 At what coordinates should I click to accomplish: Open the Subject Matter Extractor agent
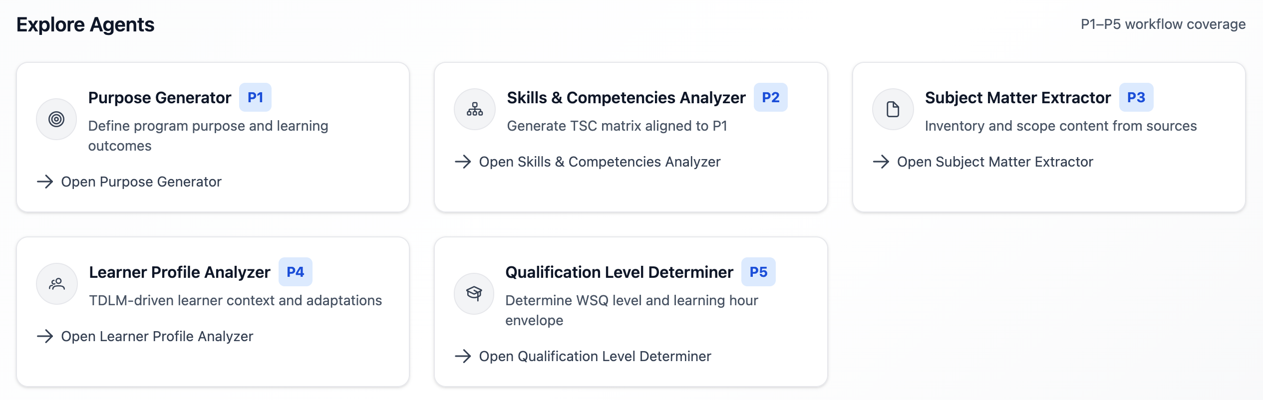pyautogui.click(x=995, y=162)
